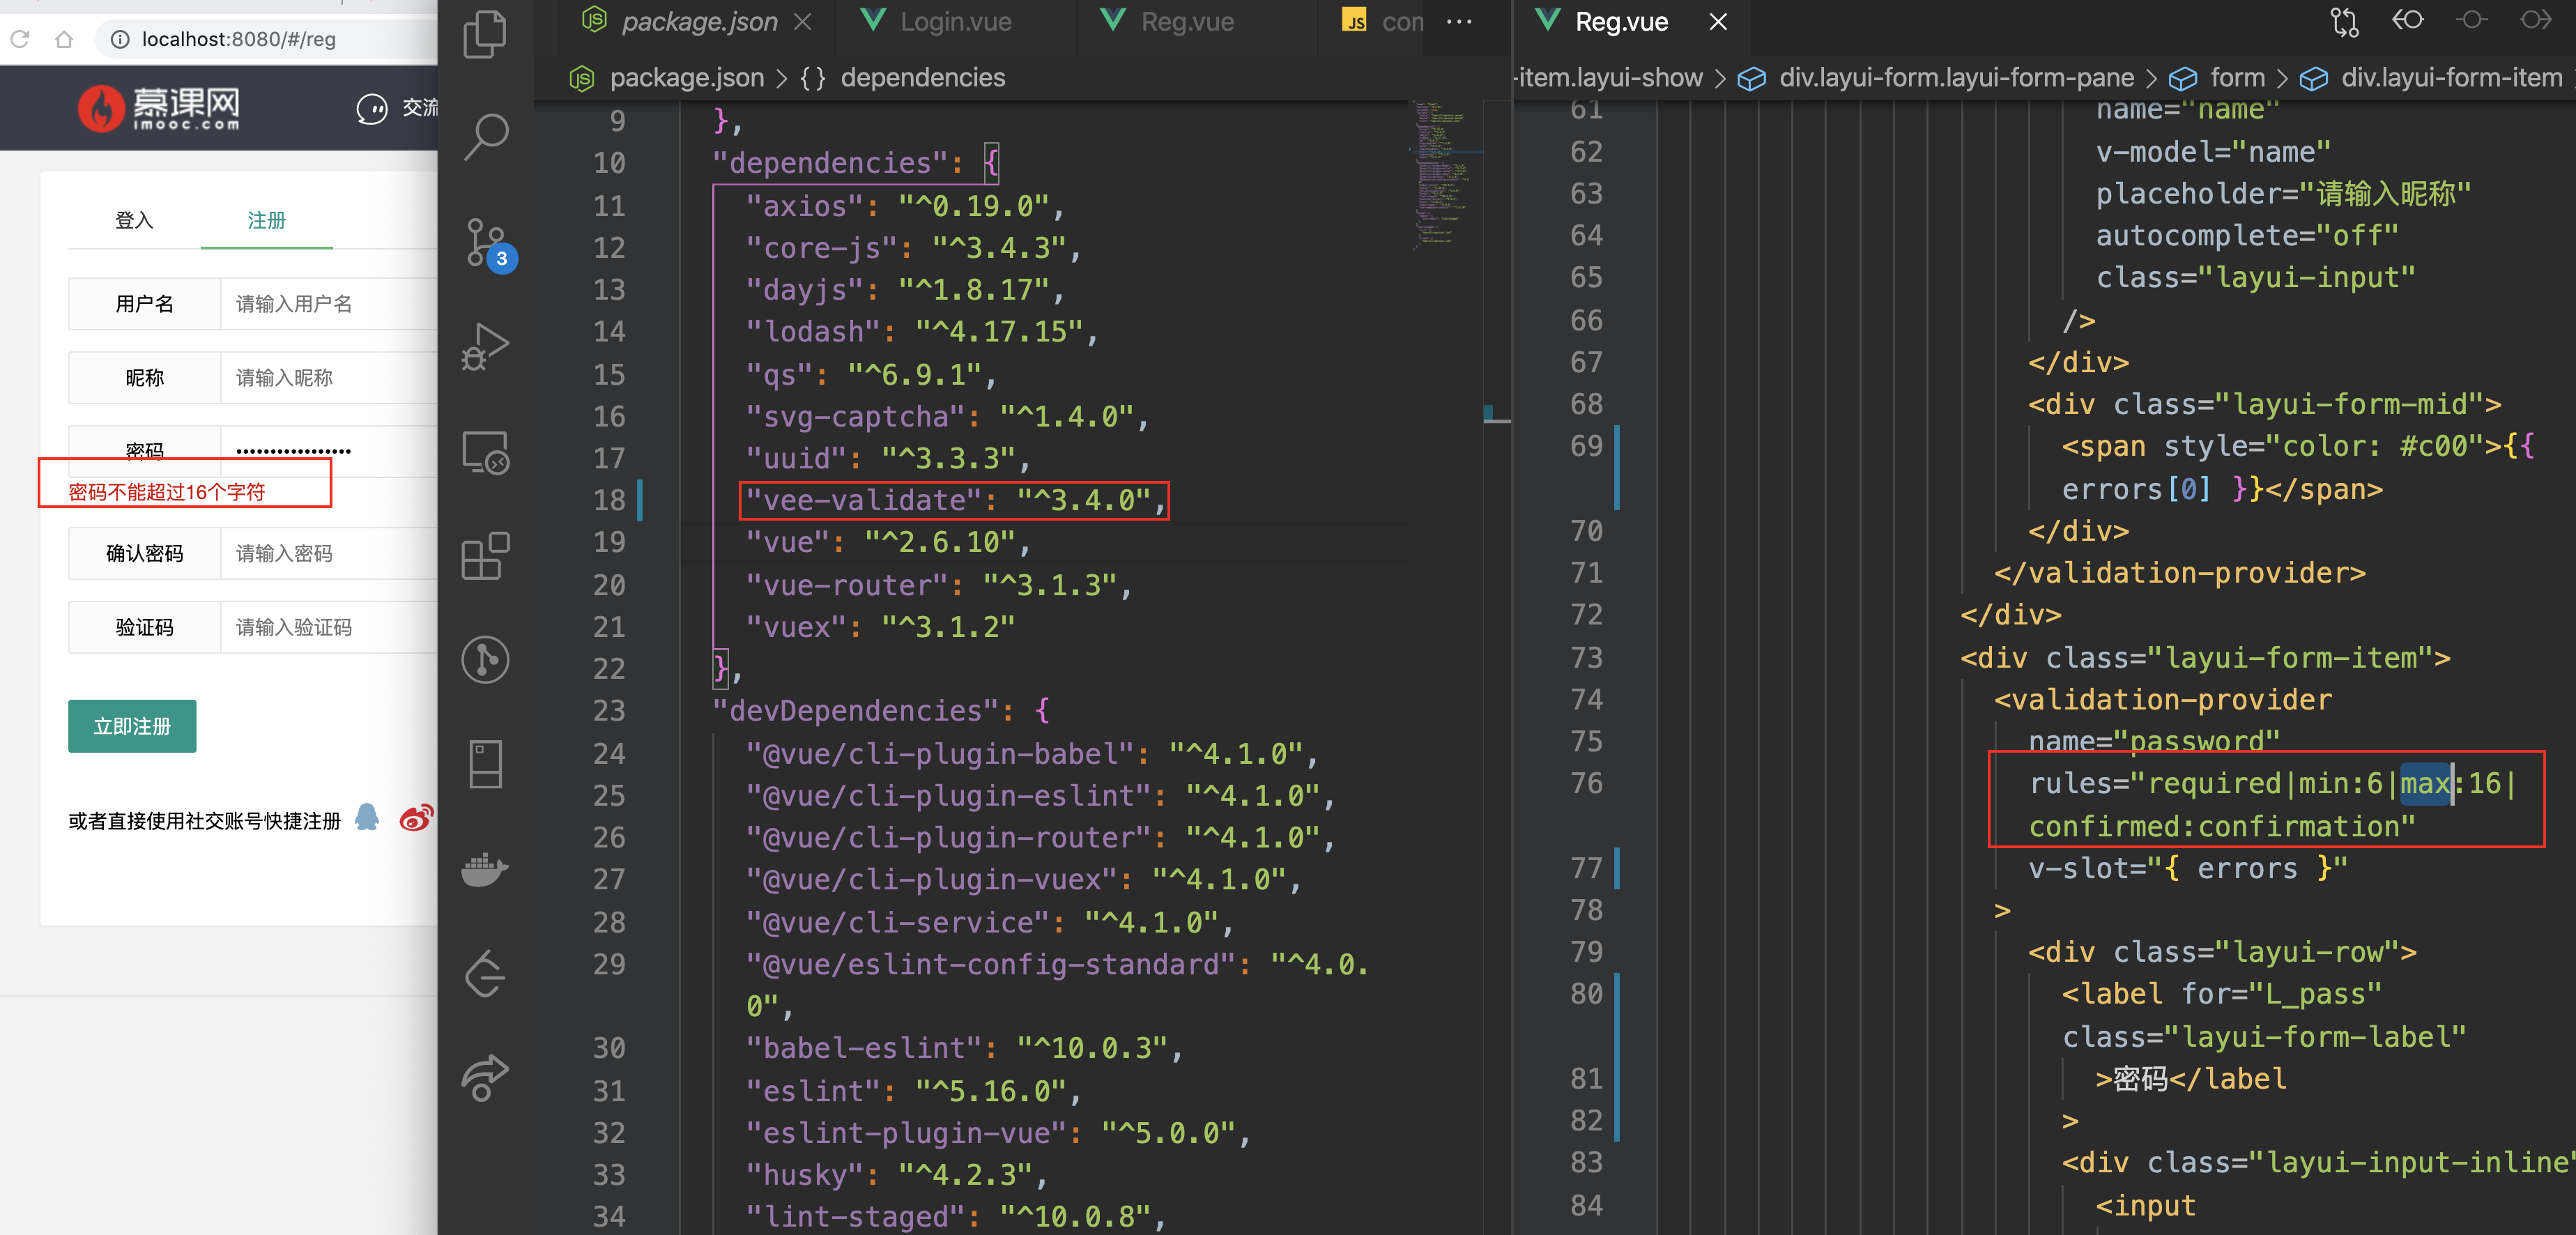Close the Reg.vue tab in right editor
This screenshot has height=1235, width=2576.
click(1718, 21)
